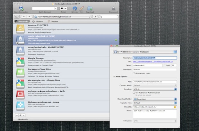Screen dimensions: 199x131
Task: Click the search field in browser window
Action: point(108,17)
